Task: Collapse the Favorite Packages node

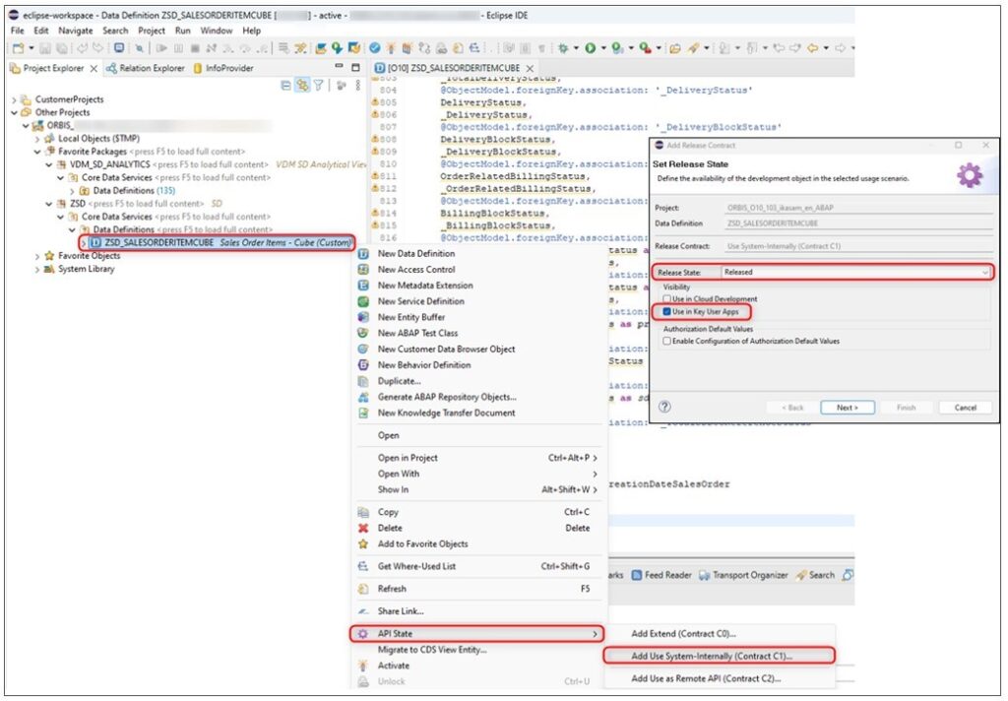Action: pos(37,152)
